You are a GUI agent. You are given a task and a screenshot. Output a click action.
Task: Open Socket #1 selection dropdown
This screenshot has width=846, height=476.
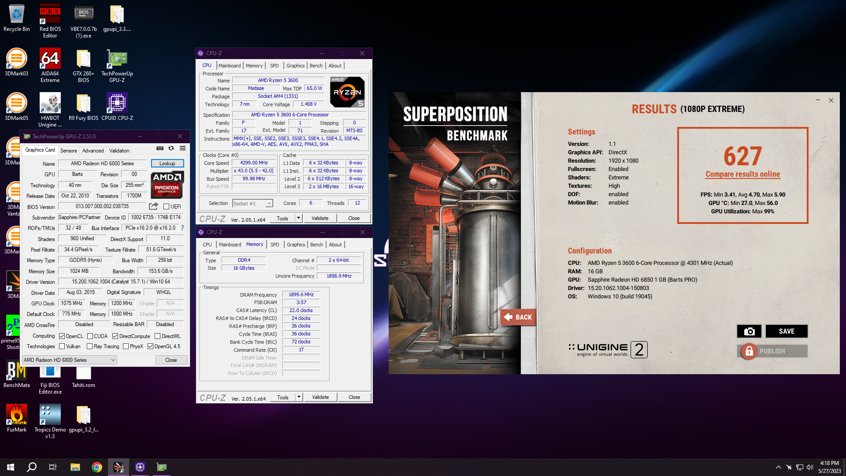pos(253,204)
